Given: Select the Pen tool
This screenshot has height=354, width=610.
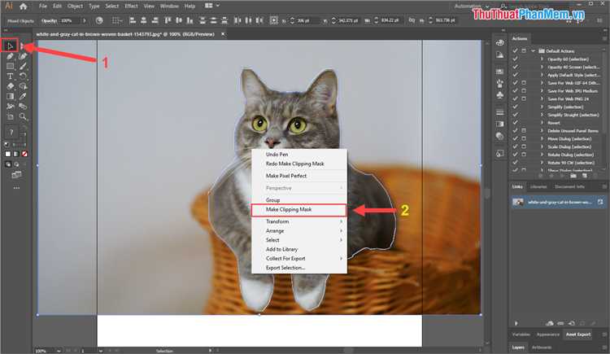Looking at the screenshot, I should pyautogui.click(x=11, y=56).
